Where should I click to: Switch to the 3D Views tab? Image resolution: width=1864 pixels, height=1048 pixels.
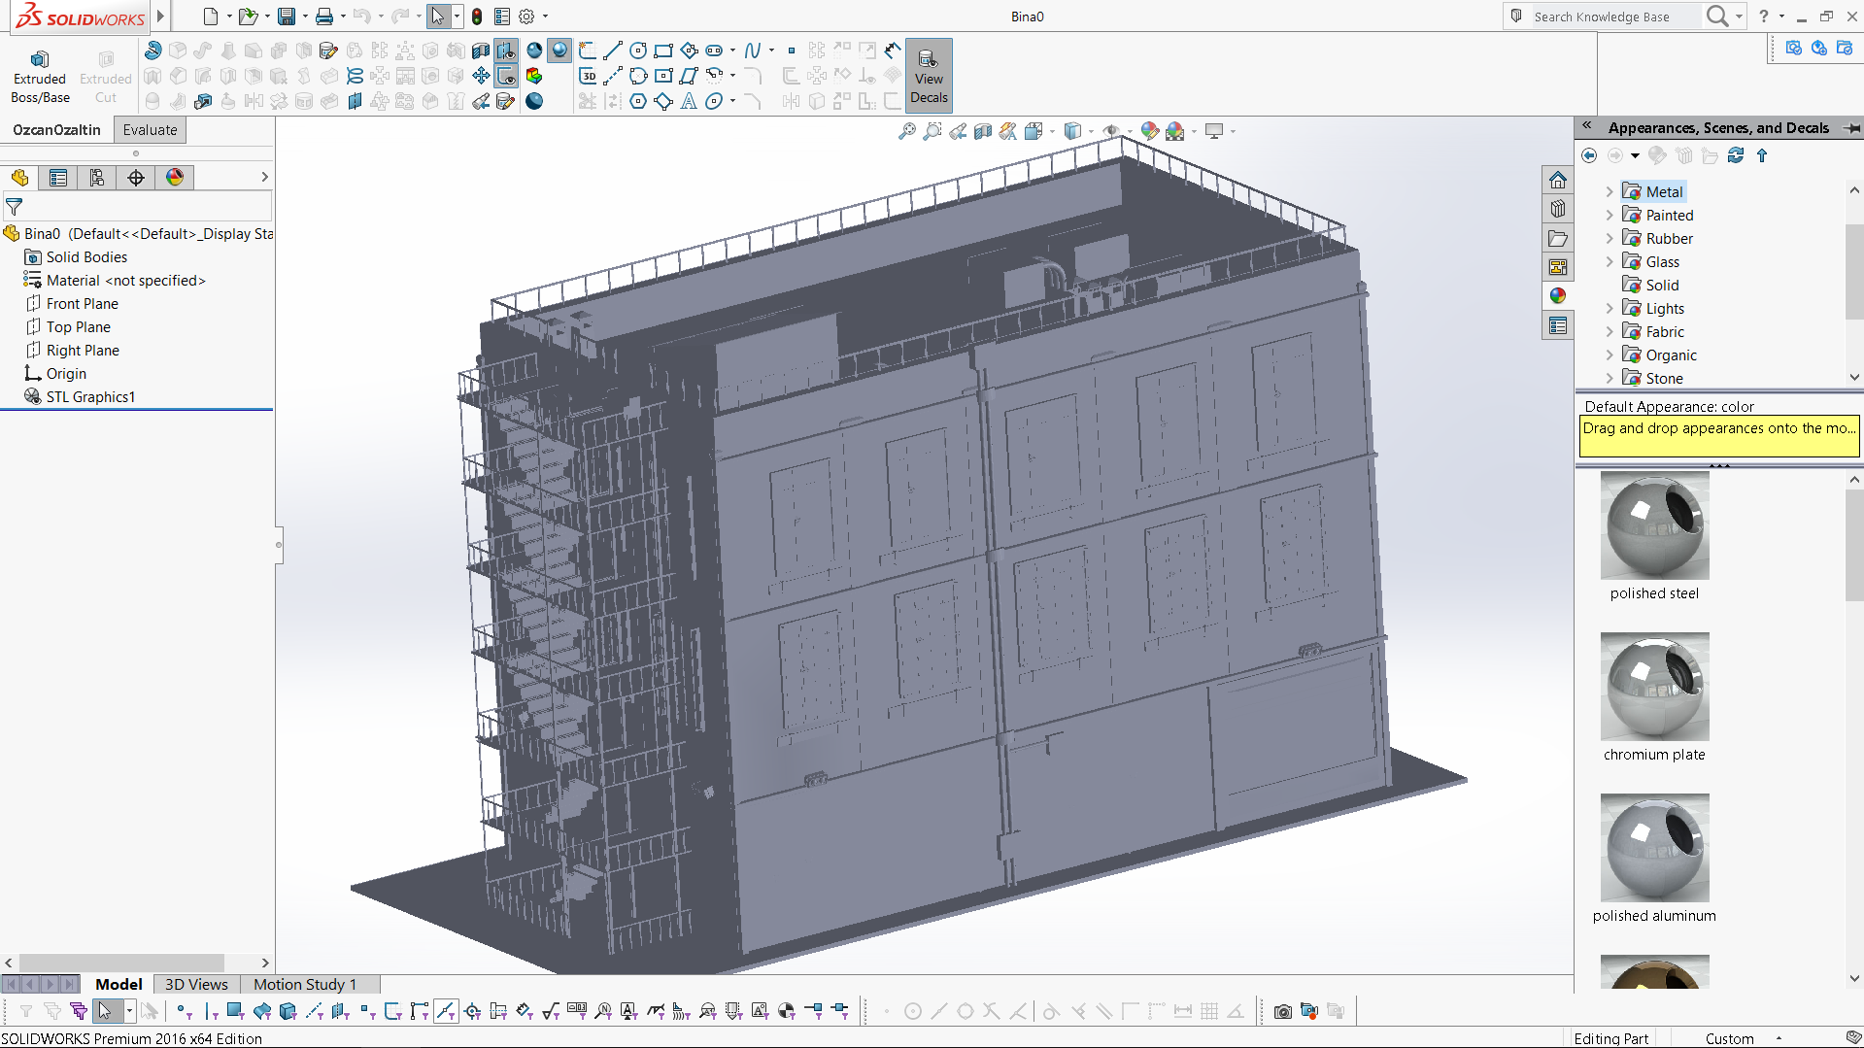pyautogui.click(x=196, y=985)
